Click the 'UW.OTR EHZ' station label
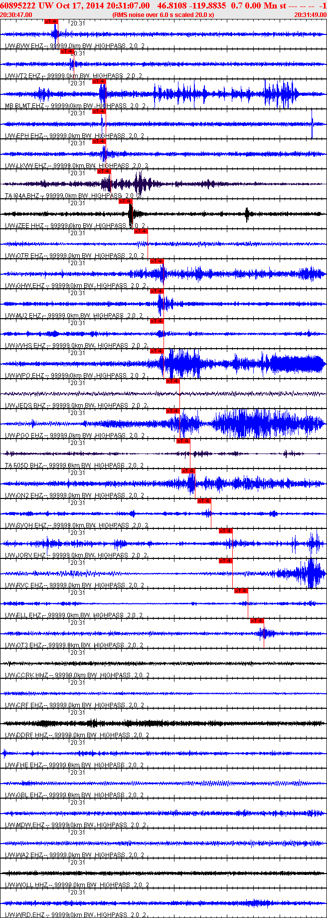This screenshot has width=327, height=918. [24, 256]
